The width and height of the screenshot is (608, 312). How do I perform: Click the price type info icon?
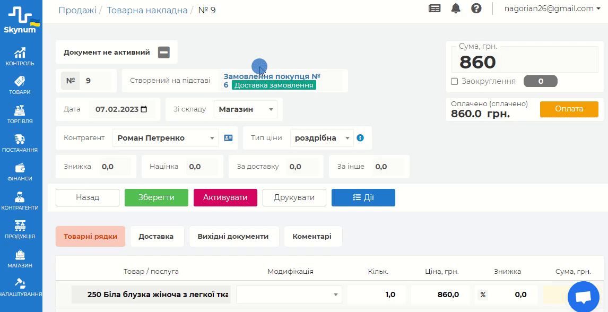[x=360, y=137]
